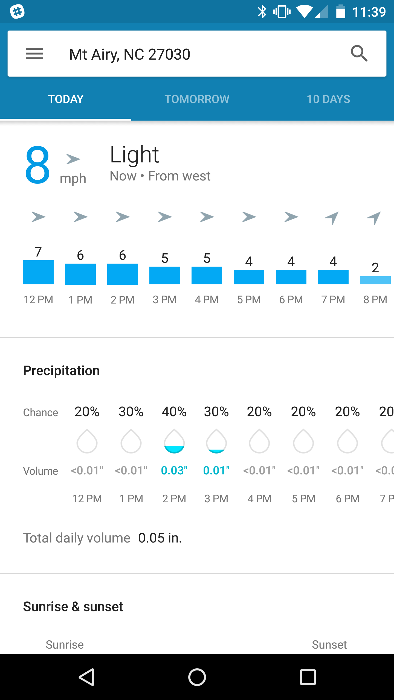The height and width of the screenshot is (700, 394).
Task: Tap the Total daily volume value
Action: [x=160, y=538]
